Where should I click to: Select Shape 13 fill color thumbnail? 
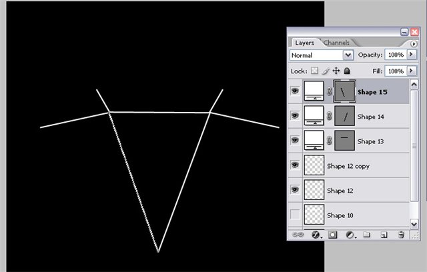click(314, 141)
